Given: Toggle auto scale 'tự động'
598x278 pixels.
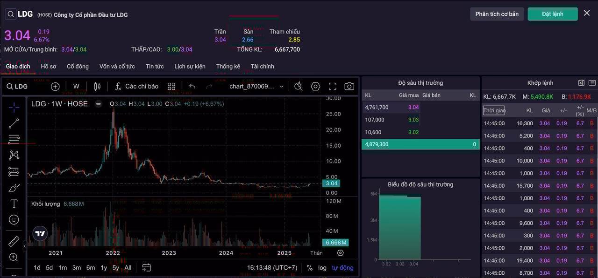Looking at the screenshot, I should click(x=342, y=268).
